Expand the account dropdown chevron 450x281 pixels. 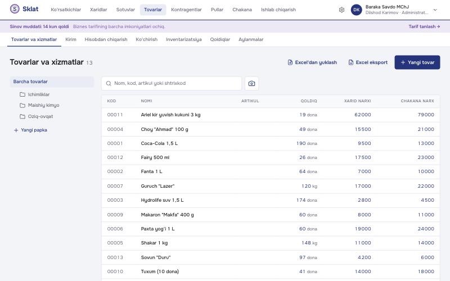tap(435, 10)
